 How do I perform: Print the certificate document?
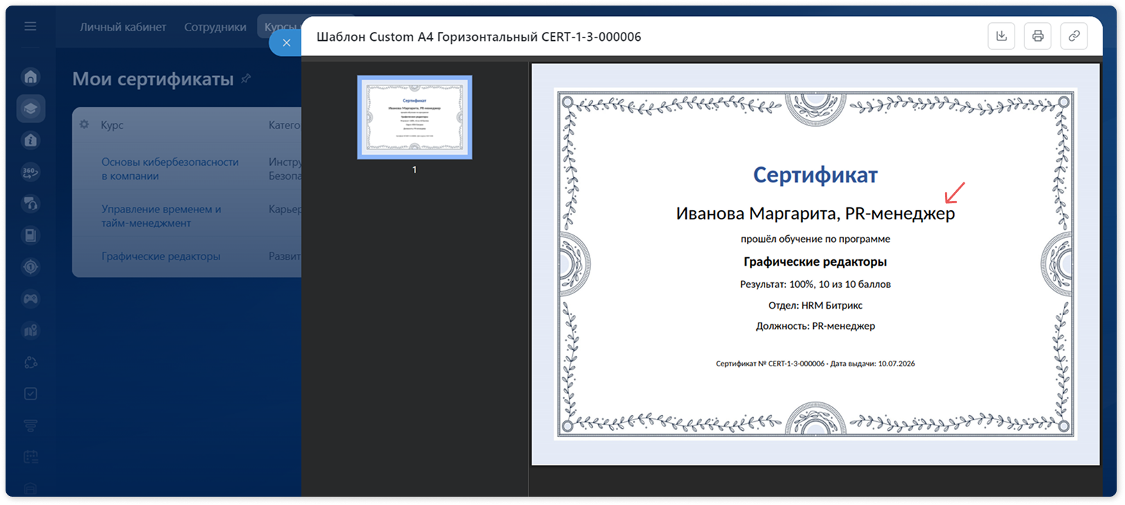point(1037,36)
